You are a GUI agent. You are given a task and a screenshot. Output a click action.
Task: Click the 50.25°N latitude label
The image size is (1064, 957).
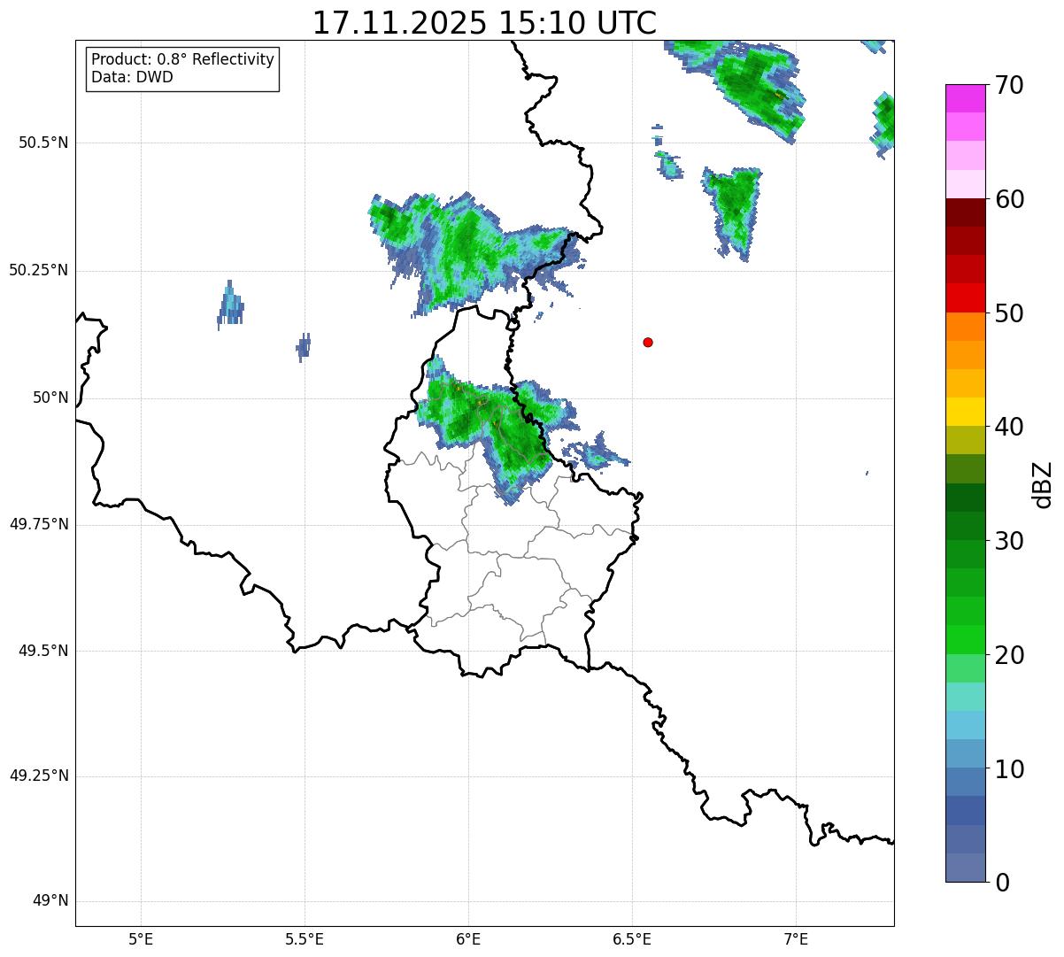(38, 270)
